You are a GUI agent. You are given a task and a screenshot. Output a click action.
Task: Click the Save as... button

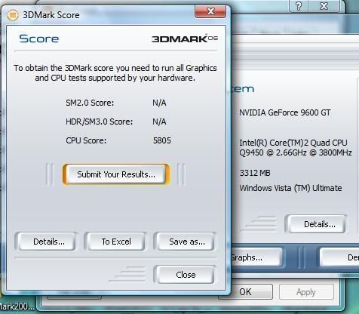[x=187, y=242]
